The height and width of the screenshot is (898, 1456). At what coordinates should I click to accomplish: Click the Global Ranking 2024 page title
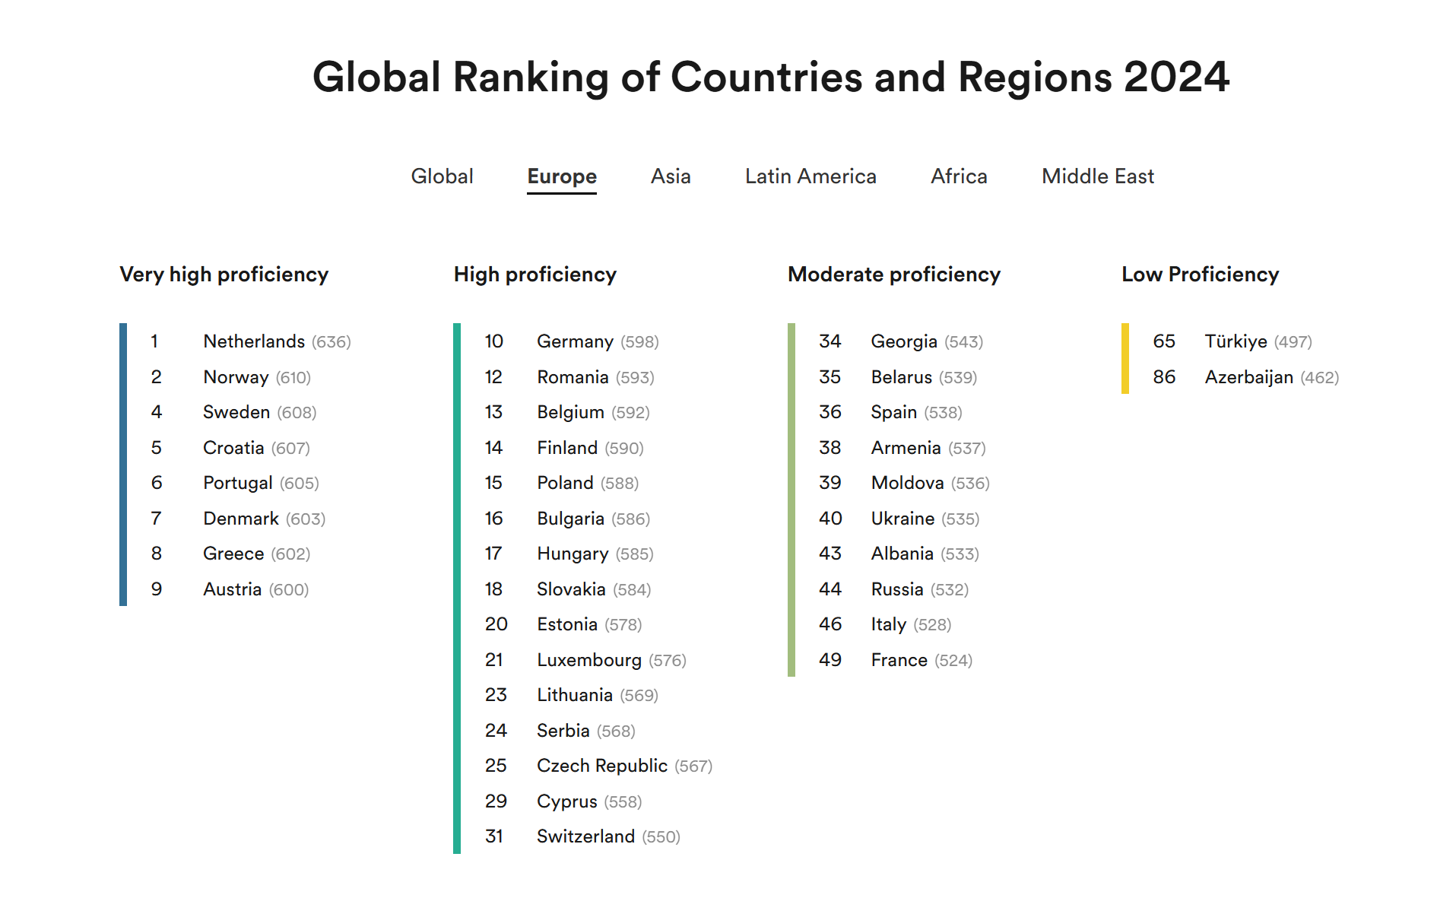click(771, 78)
